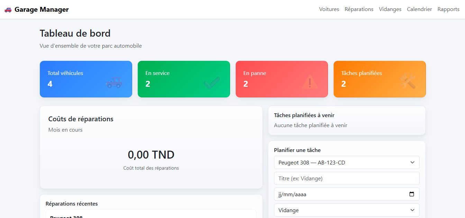Click the 'En service' label on green card
The width and height of the screenshot is (465, 218).
(x=157, y=73)
